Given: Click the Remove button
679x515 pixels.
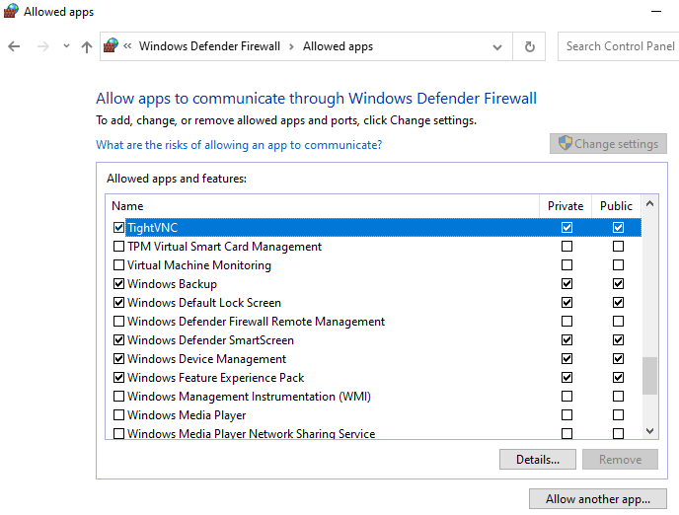Looking at the screenshot, I should click(x=620, y=459).
